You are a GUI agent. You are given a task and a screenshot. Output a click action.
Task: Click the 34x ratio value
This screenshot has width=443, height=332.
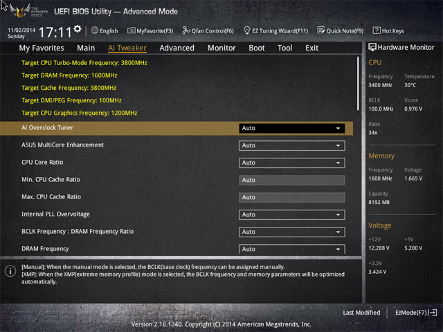pyautogui.click(x=373, y=133)
